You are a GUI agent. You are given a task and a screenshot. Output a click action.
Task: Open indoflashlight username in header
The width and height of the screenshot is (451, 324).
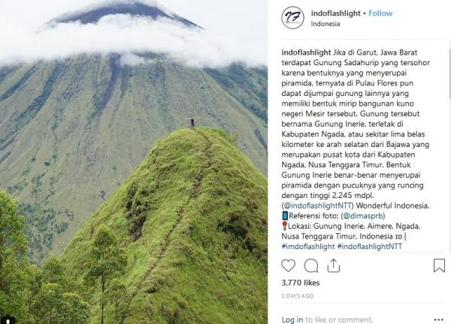pyautogui.click(x=336, y=13)
